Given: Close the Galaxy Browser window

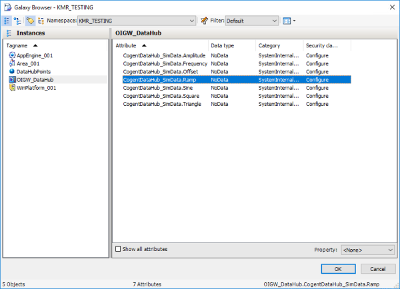Looking at the screenshot, I should click(x=392, y=7).
